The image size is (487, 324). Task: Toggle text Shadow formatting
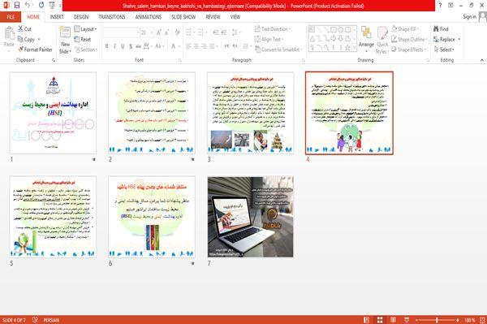point(131,46)
